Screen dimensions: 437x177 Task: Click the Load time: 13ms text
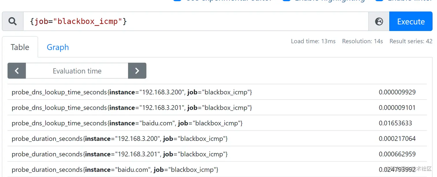pyautogui.click(x=313, y=41)
